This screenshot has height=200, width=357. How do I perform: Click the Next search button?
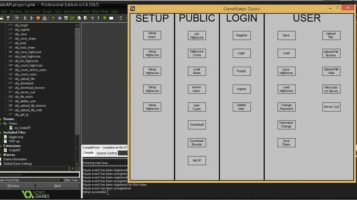pyautogui.click(x=57, y=186)
